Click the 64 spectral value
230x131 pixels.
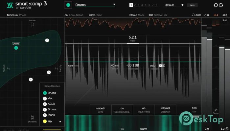122,129
